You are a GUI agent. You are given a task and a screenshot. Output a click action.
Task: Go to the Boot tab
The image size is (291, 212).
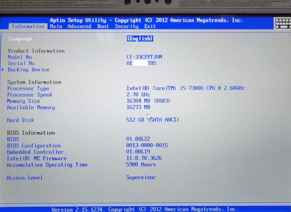(x=103, y=26)
